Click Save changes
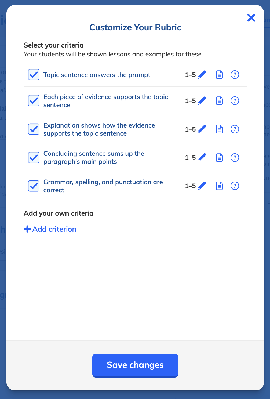This screenshot has width=270, height=399. click(135, 365)
